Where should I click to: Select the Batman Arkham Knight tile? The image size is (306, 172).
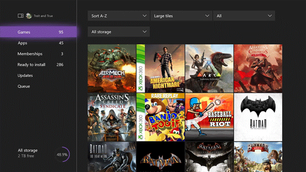209,157
